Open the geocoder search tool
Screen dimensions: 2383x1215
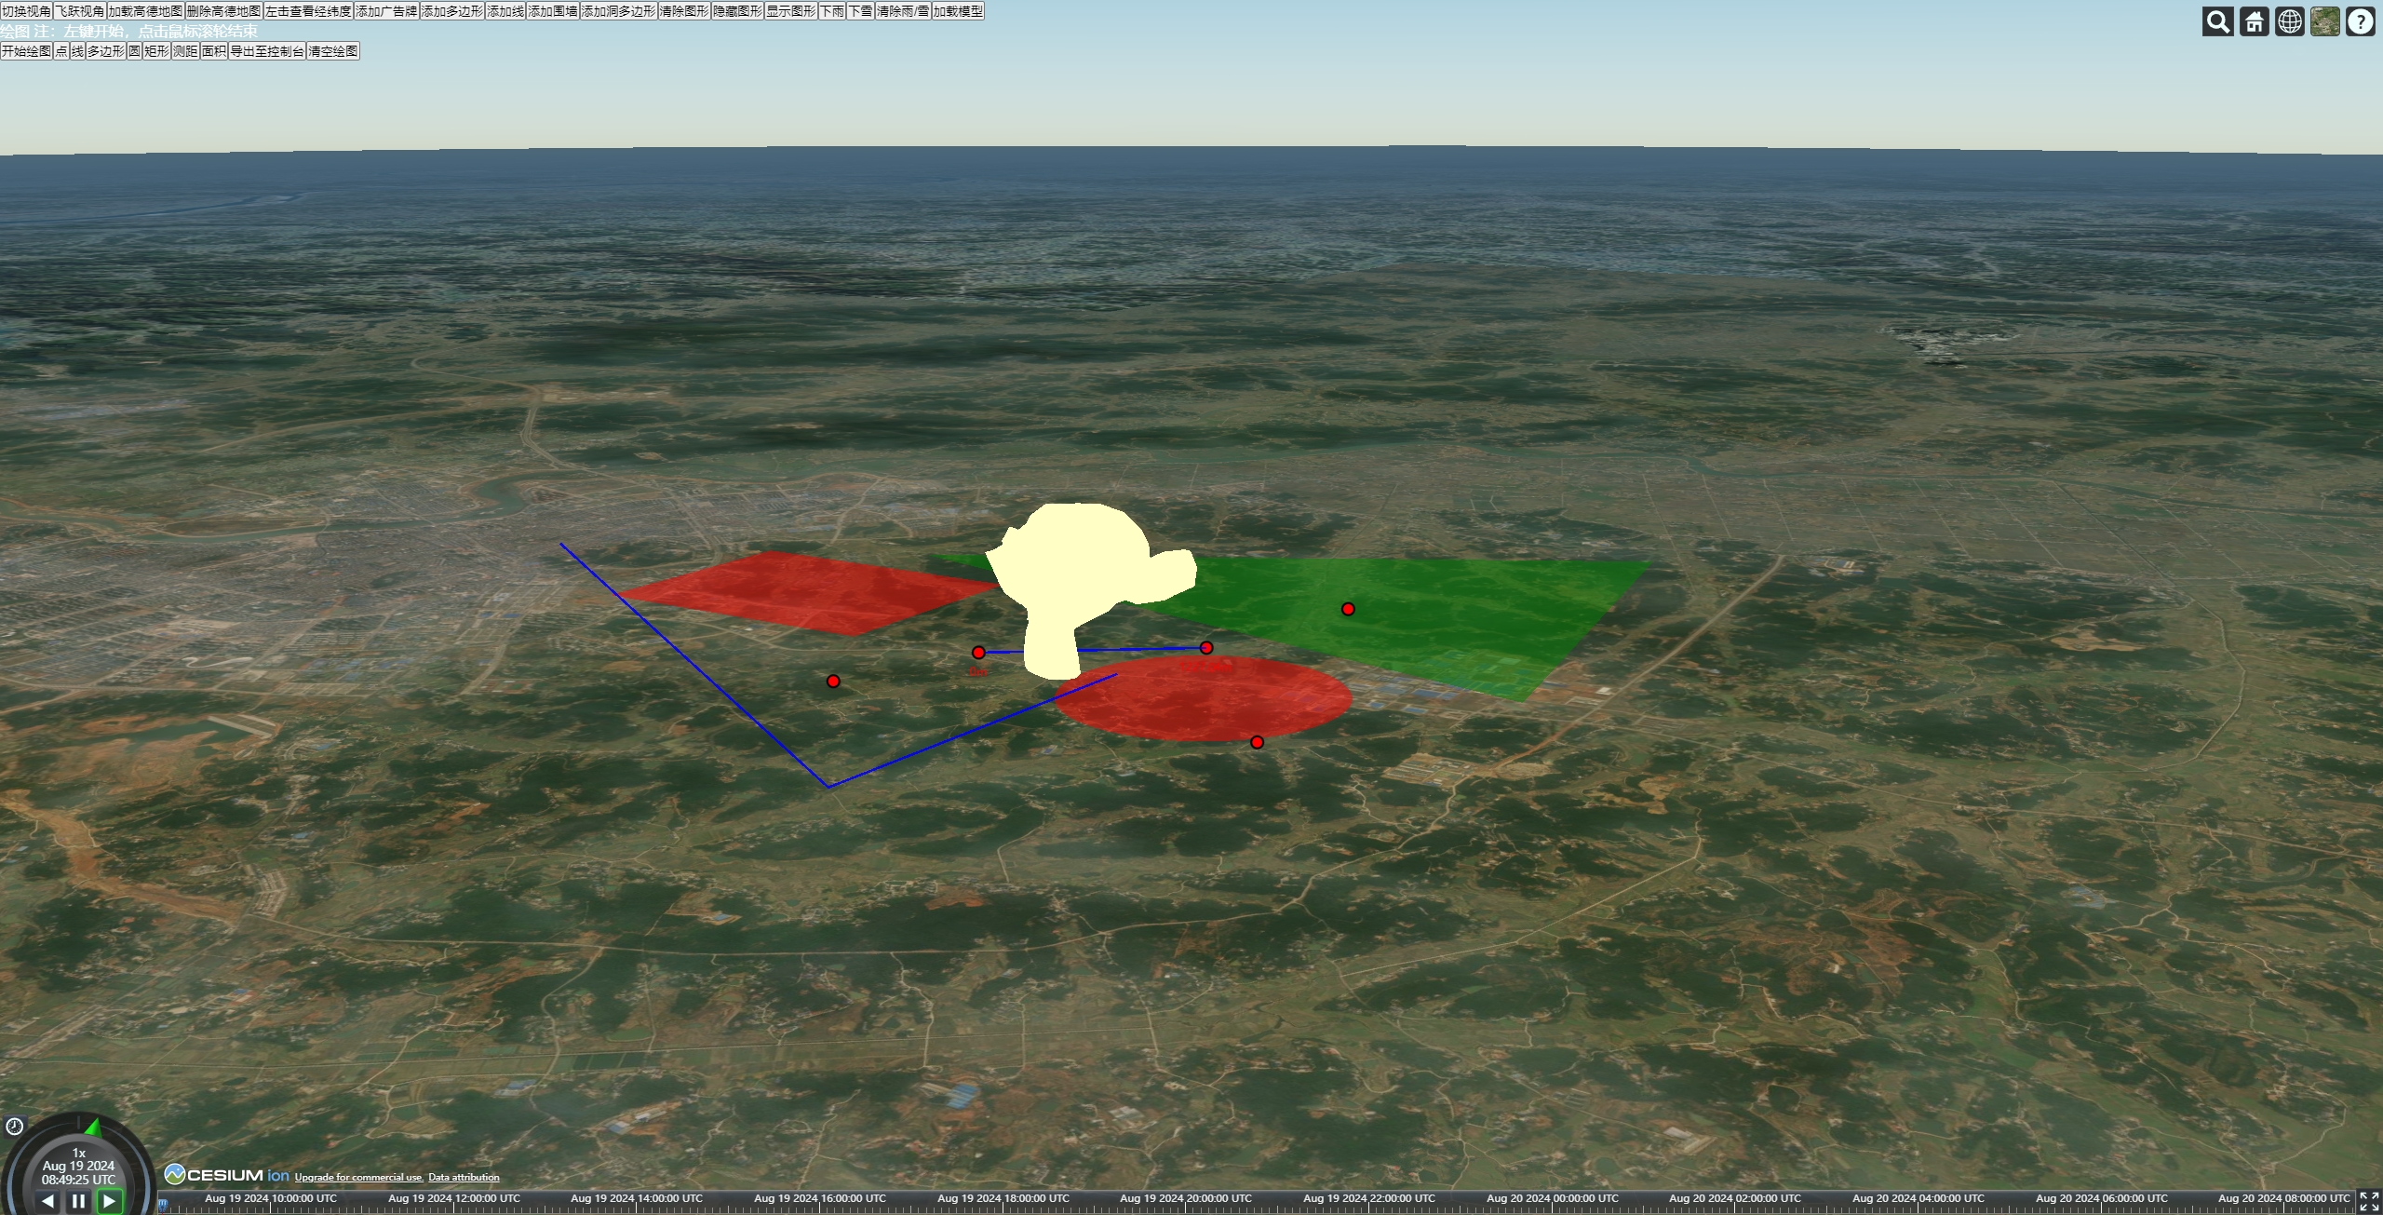pyautogui.click(x=2218, y=20)
